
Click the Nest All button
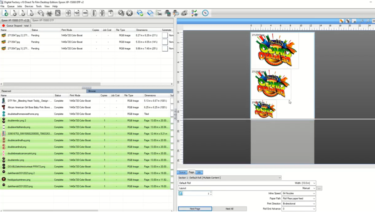pyautogui.click(x=229, y=209)
